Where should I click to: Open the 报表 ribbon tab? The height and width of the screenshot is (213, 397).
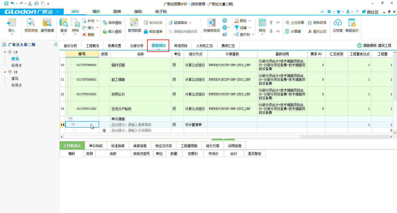point(117,12)
